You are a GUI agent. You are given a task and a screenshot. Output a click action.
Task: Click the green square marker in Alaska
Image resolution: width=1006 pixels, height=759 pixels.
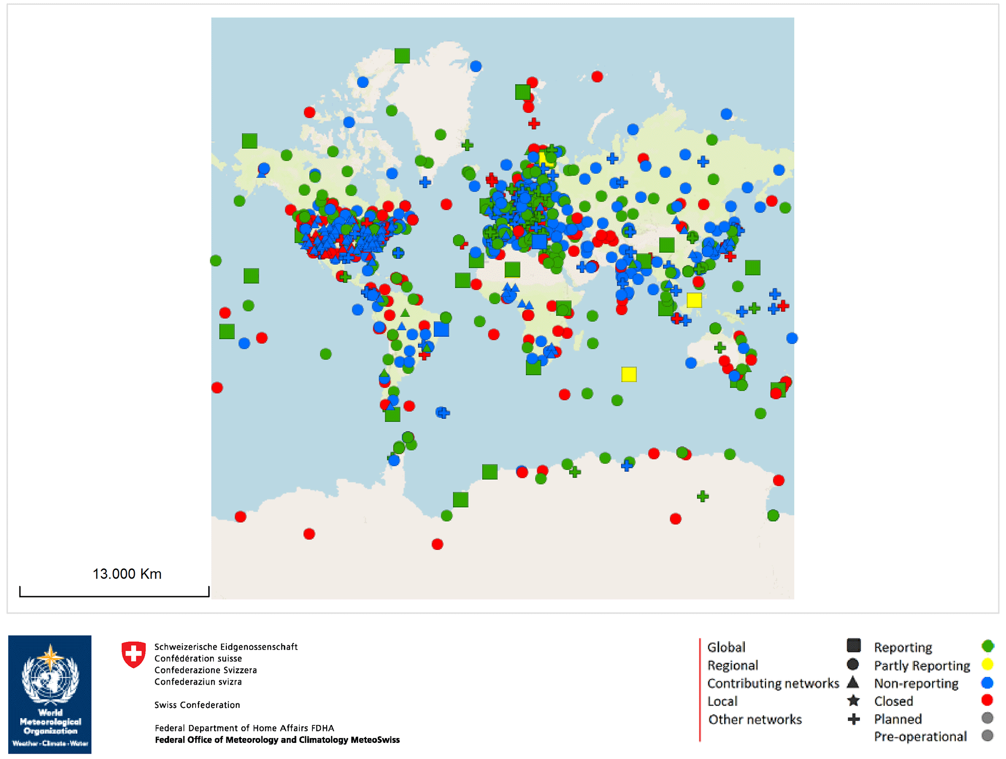point(250,141)
